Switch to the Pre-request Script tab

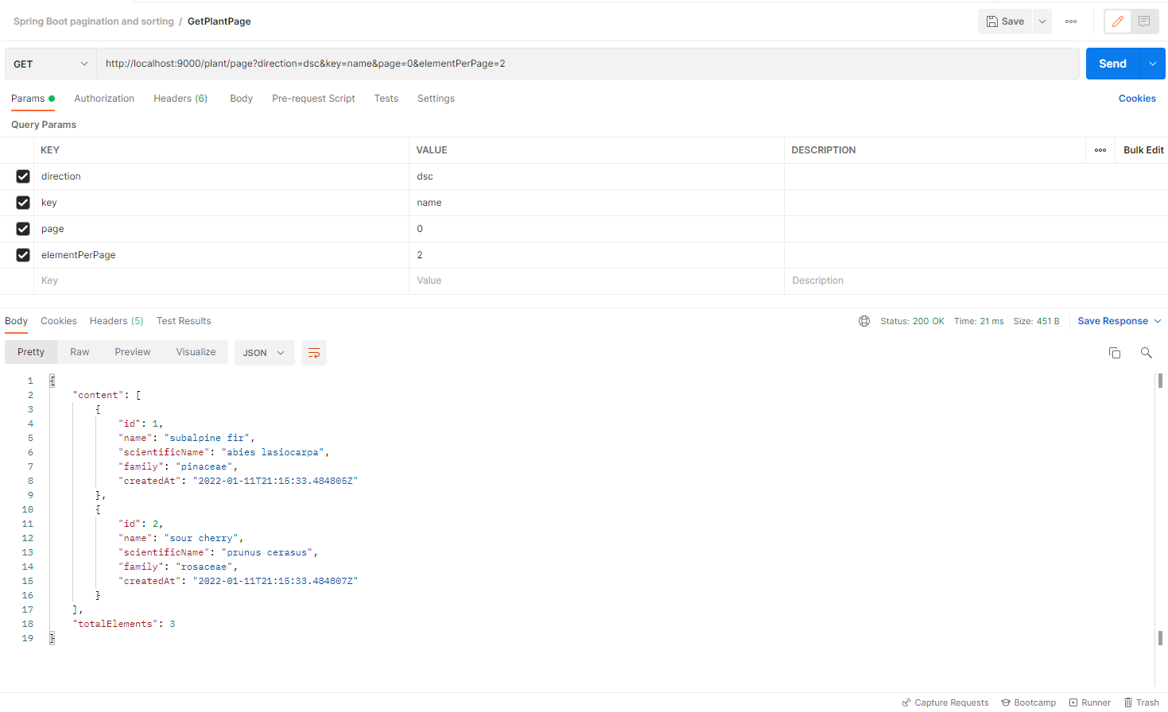(x=313, y=98)
